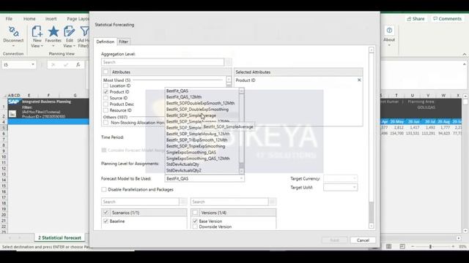The height and width of the screenshot is (263, 469).
Task: Select SingleExpoSmoothing_QAS model
Action: (191, 152)
